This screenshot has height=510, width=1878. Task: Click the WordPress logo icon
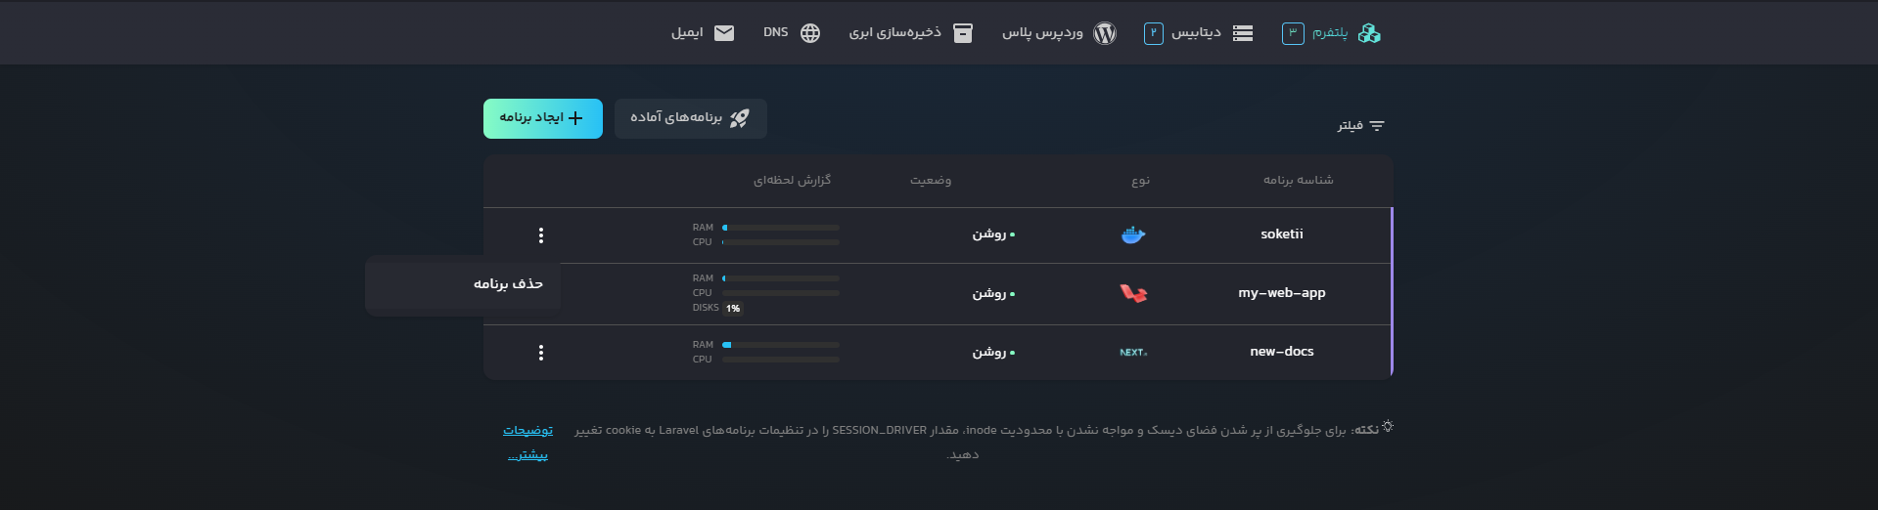click(x=1105, y=33)
